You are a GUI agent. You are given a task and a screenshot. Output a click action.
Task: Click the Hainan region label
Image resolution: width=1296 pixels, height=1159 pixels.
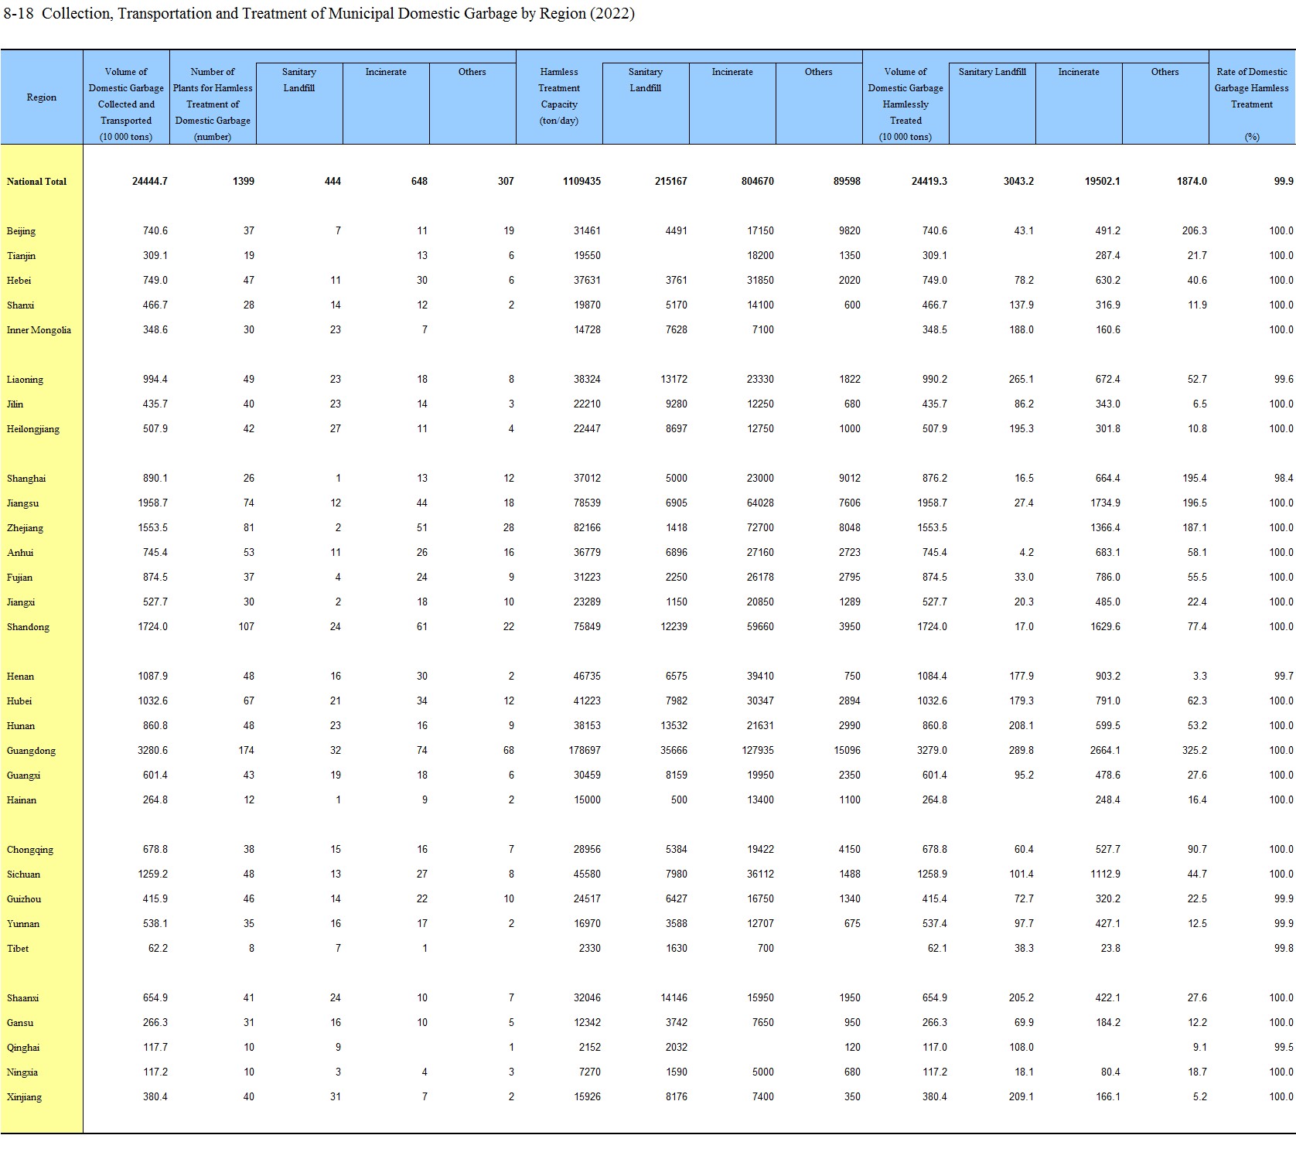tap(21, 800)
